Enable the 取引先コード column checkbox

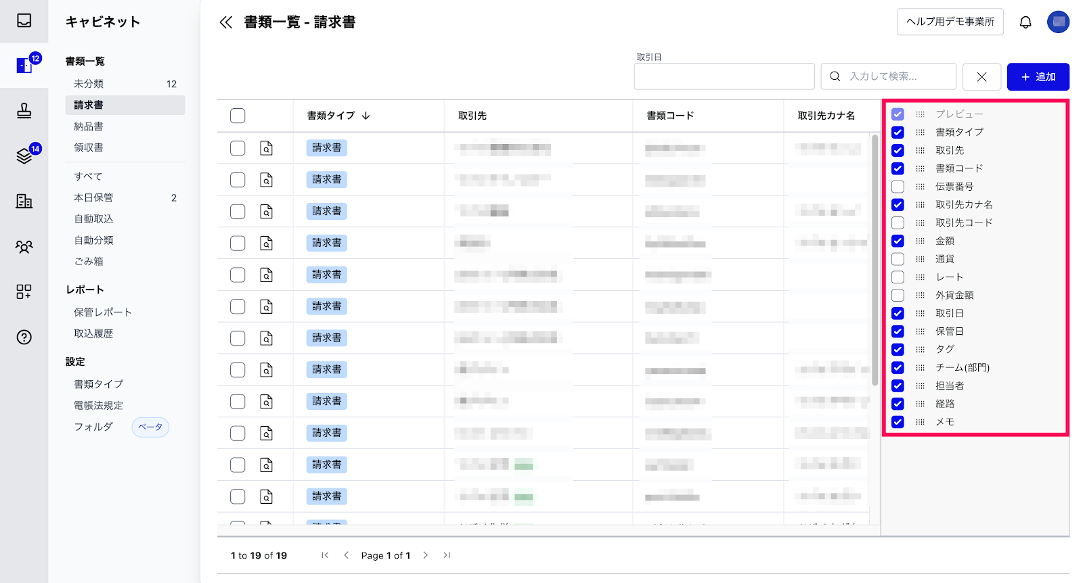898,223
